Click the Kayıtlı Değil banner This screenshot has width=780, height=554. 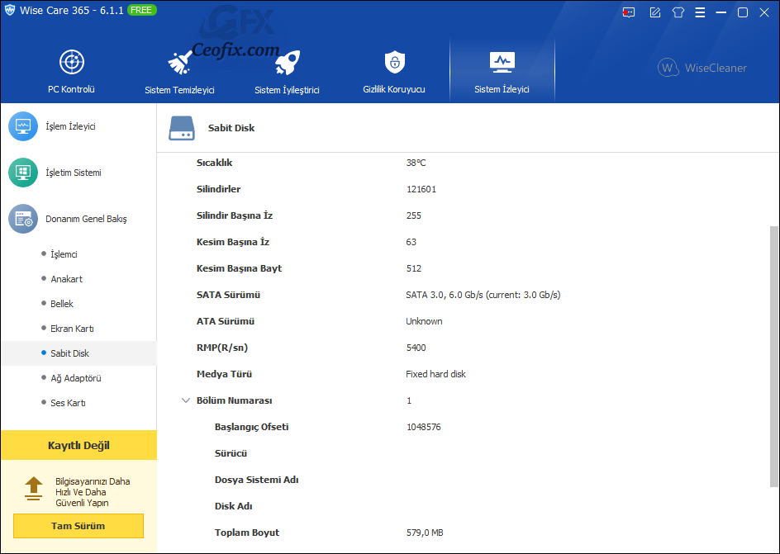(x=78, y=445)
